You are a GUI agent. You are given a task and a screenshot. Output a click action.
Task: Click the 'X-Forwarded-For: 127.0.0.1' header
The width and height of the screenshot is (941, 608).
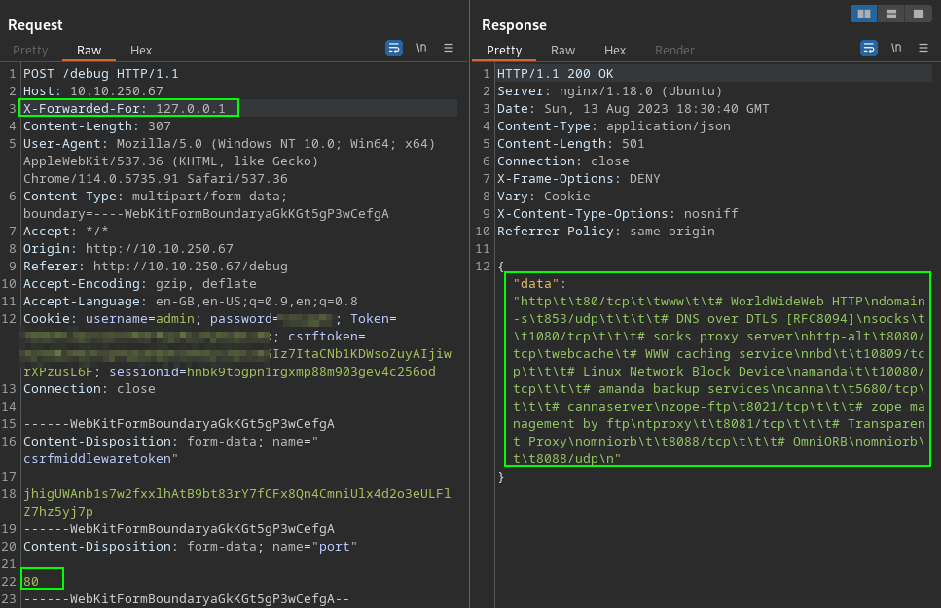click(x=125, y=109)
